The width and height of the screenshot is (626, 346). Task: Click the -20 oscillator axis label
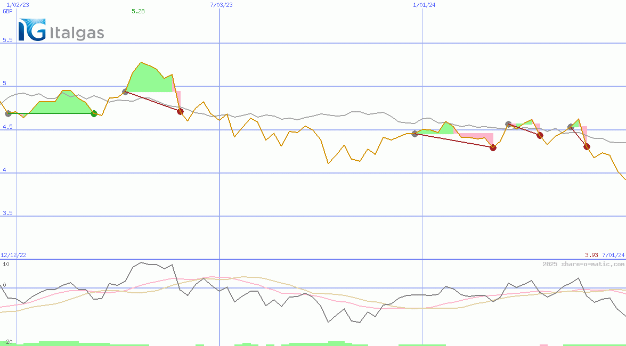pos(7,342)
